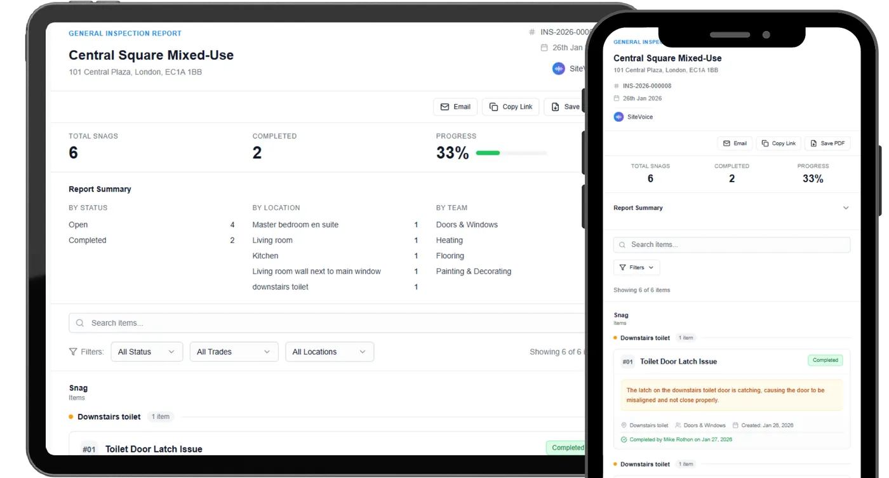This screenshot has height=478, width=889.
Task: Click magnifier icon in phone search box
Action: pyautogui.click(x=622, y=244)
